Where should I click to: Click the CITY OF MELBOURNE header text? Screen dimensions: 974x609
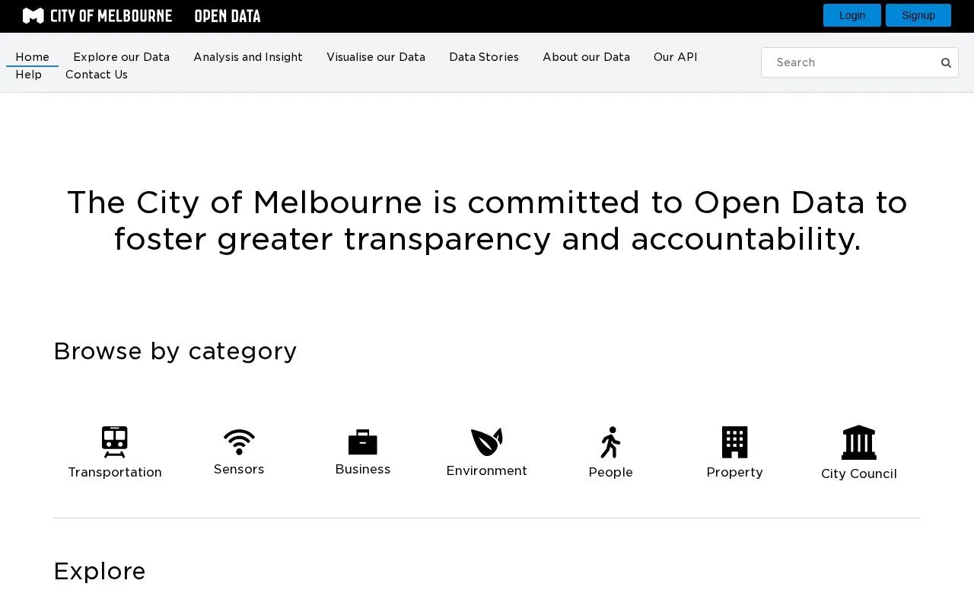[111, 16]
